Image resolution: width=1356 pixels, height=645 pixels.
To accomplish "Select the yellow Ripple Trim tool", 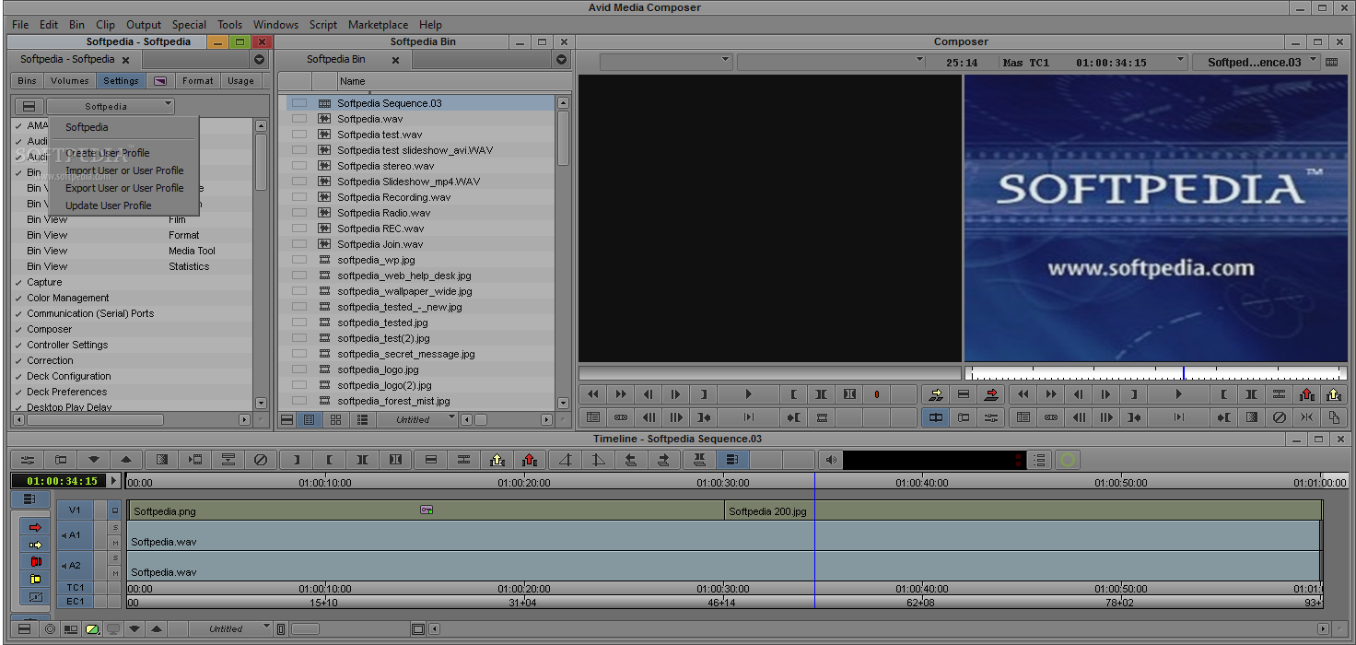I will (x=36, y=580).
